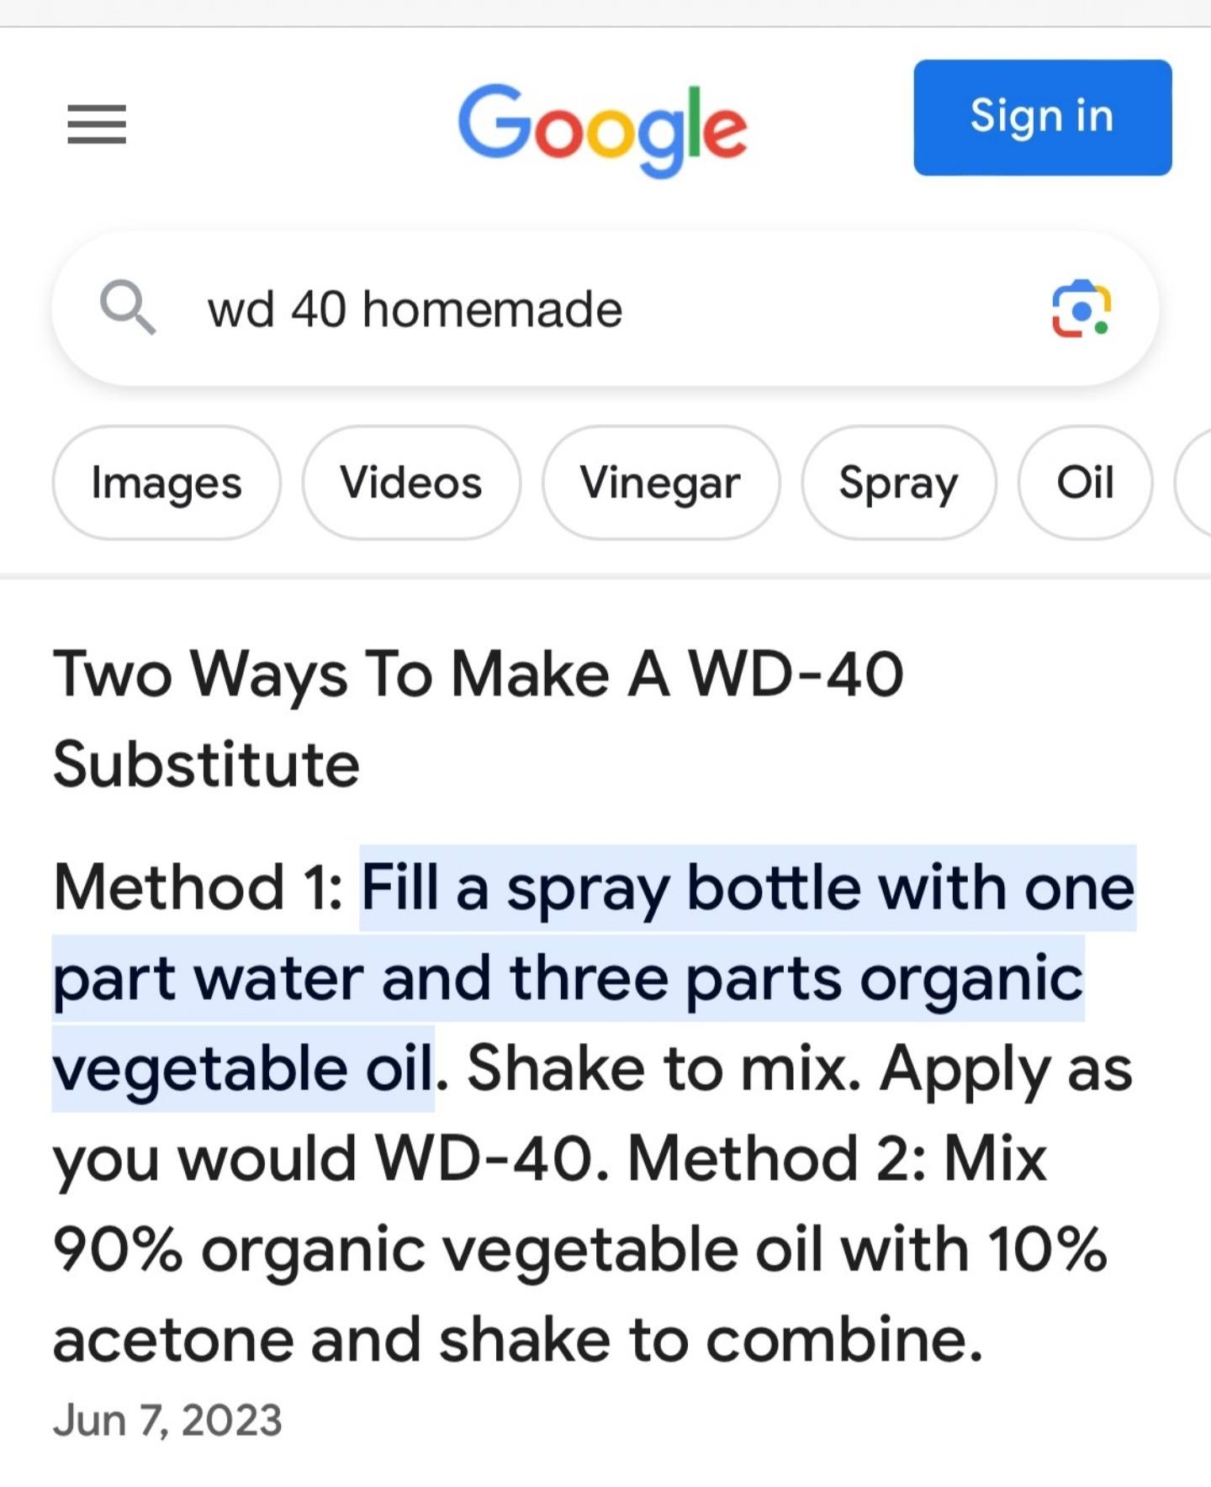Viewport: 1211px width, 1487px height.
Task: Tap the partially visible chip after Oil
Action: pos(1194,483)
